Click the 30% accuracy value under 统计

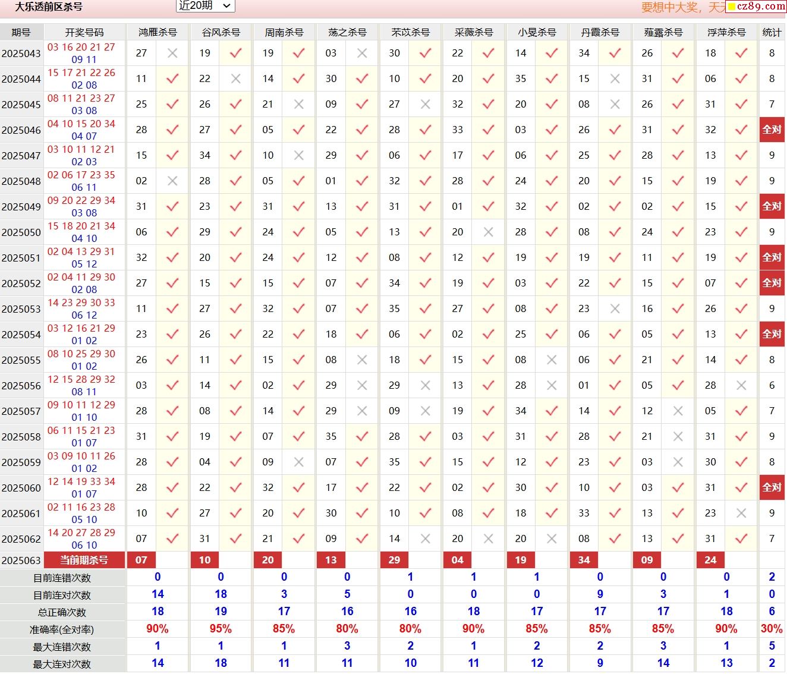coord(772,629)
